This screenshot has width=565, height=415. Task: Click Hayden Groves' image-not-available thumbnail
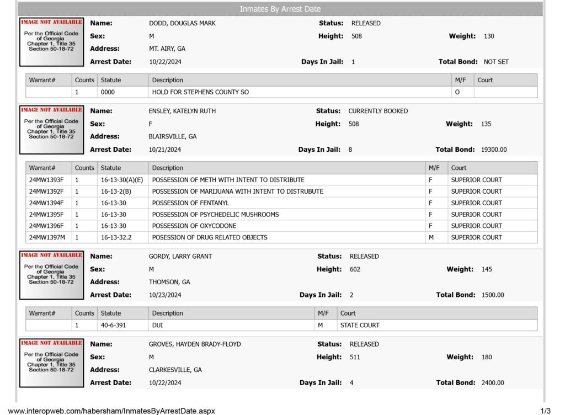[x=51, y=363]
